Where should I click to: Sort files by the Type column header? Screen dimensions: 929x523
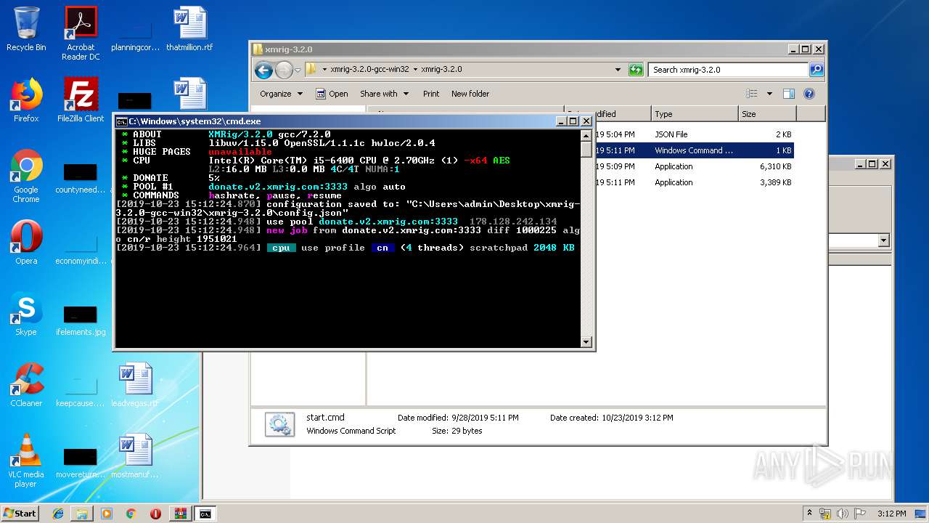point(694,114)
